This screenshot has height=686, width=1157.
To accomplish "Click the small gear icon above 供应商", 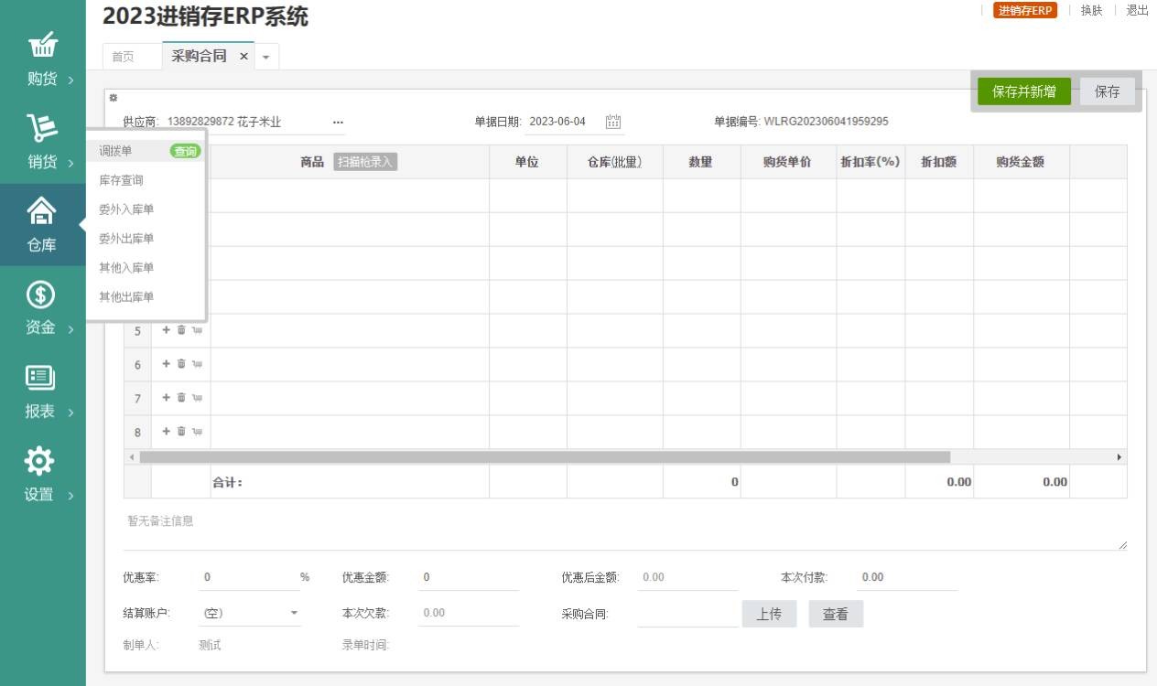I will click(x=114, y=98).
